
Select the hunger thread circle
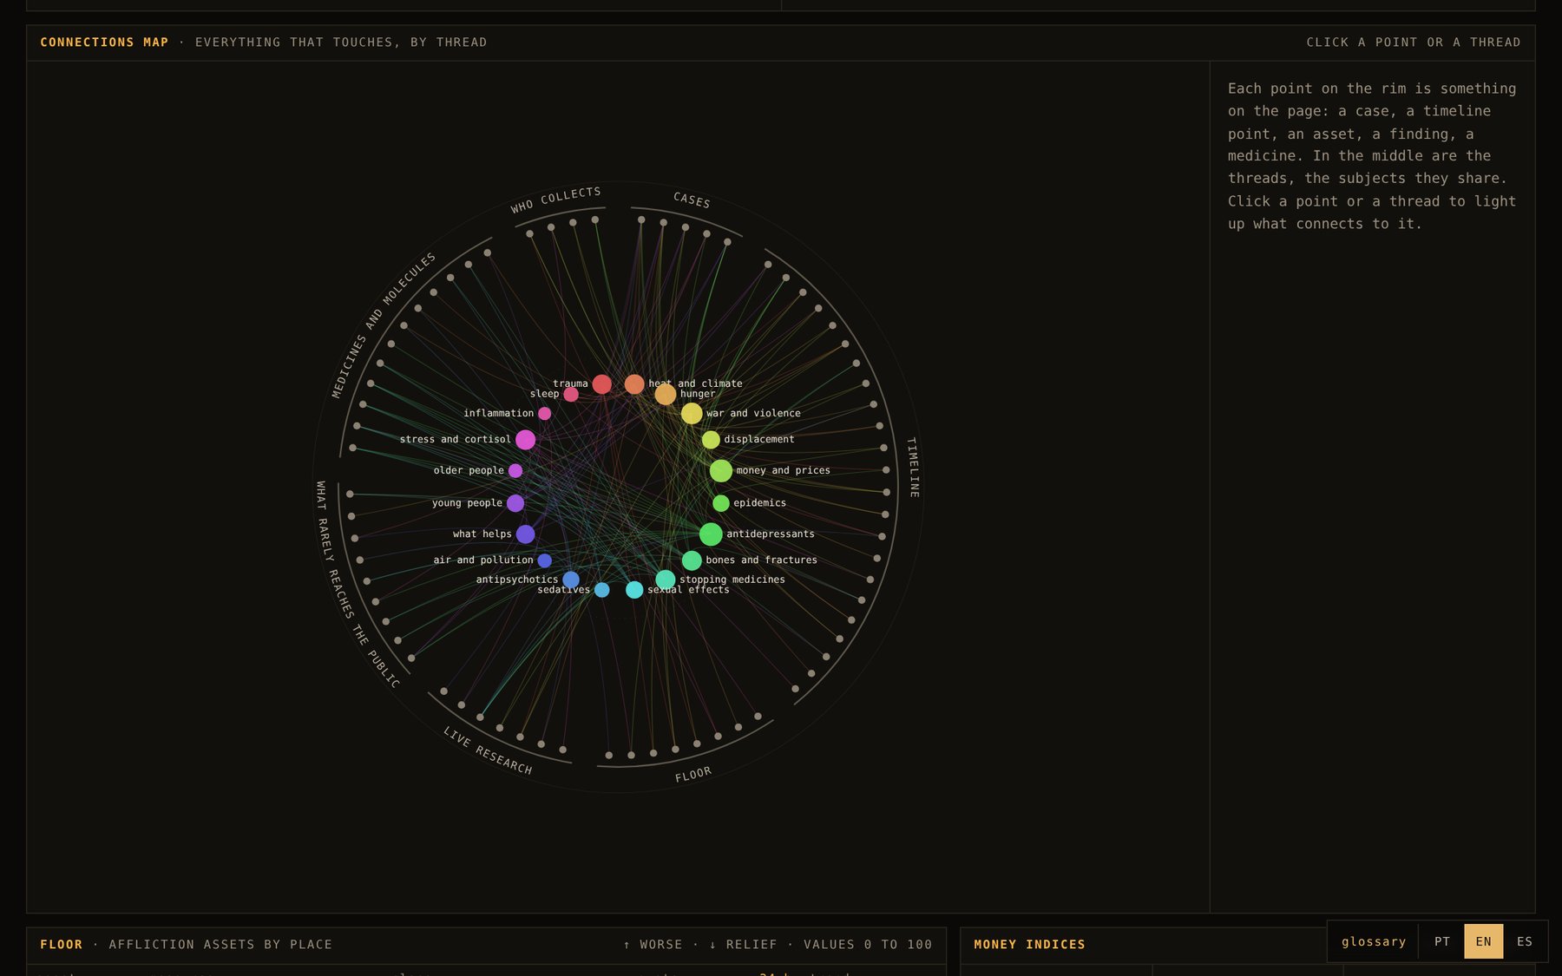(666, 395)
